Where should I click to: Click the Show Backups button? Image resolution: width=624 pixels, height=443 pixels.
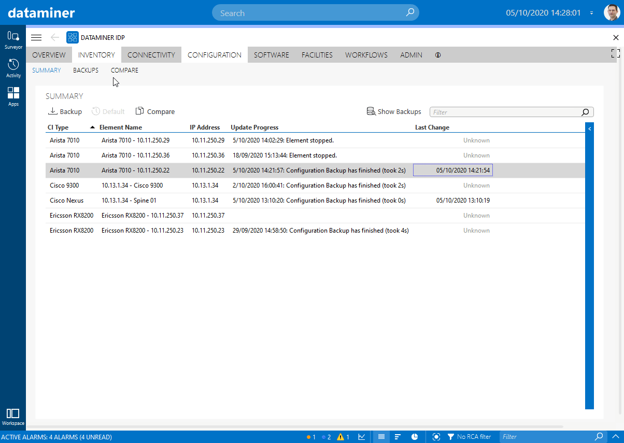394,111
